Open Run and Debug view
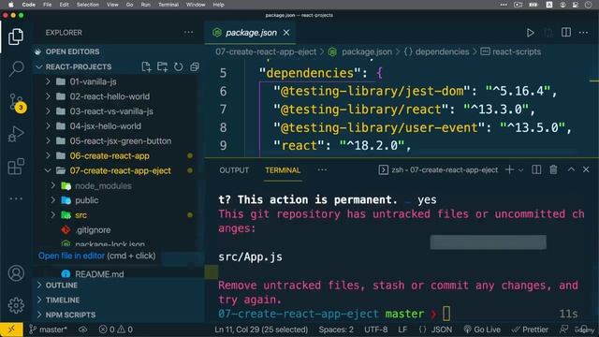 (16, 134)
